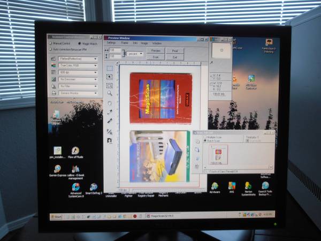Open the Frame menu
The height and width of the screenshot is (241, 321).
(124, 43)
